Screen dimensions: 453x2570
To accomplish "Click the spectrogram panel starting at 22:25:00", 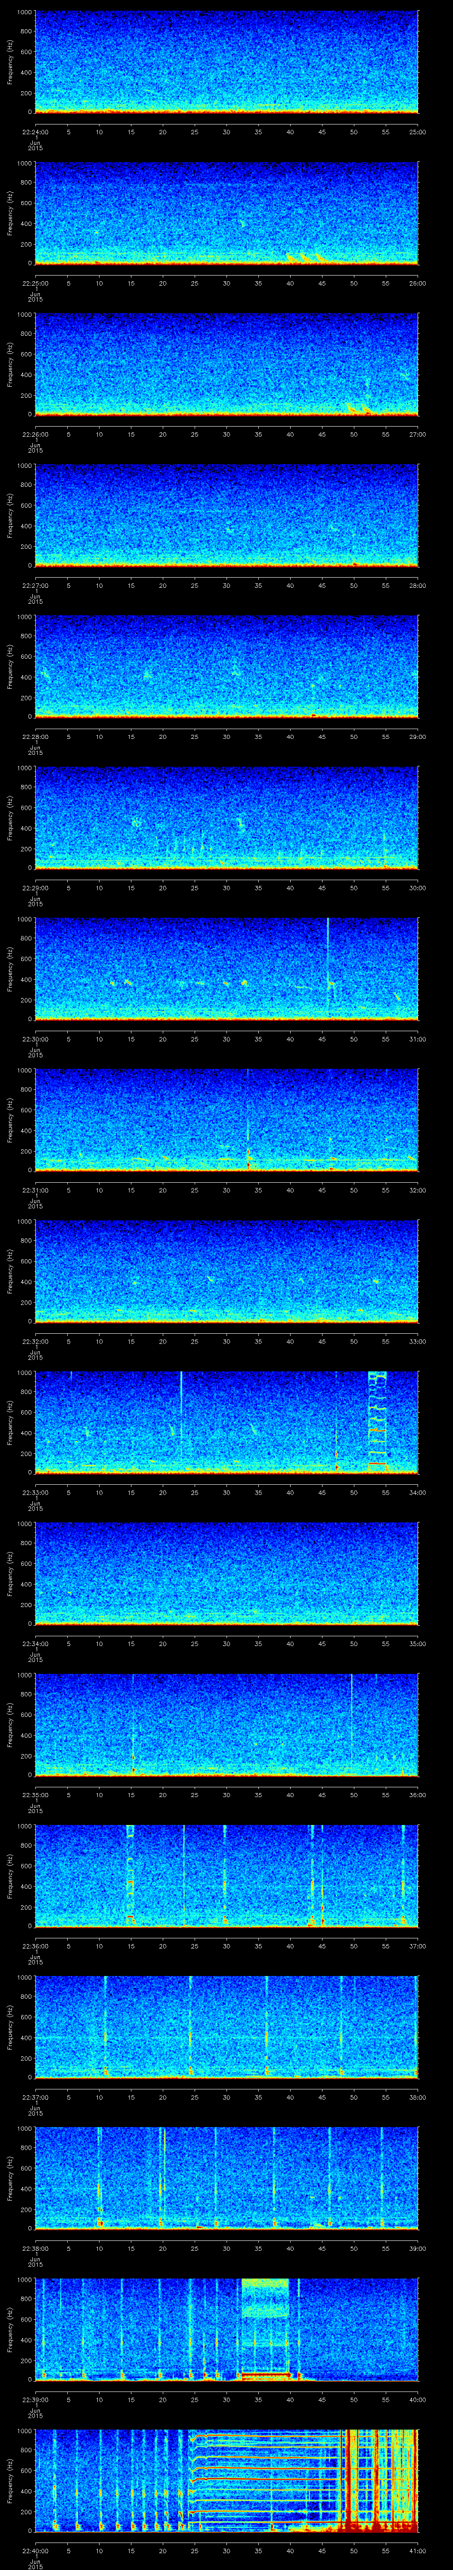I will coord(227,214).
